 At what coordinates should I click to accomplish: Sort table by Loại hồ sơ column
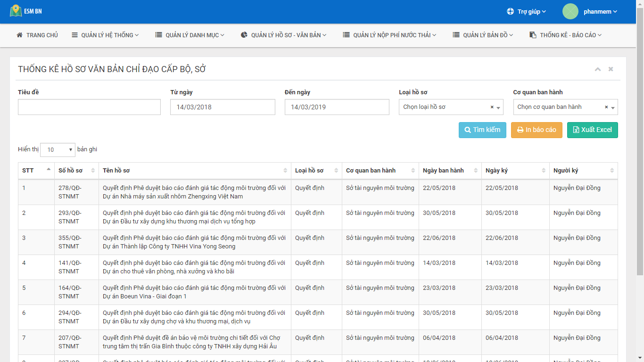click(317, 171)
